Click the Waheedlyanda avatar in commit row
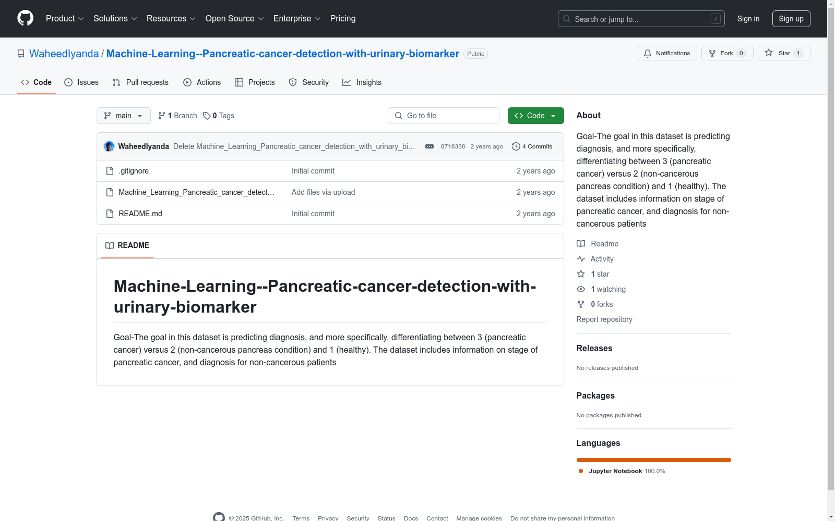Viewport: 835px width, 521px height. point(109,146)
